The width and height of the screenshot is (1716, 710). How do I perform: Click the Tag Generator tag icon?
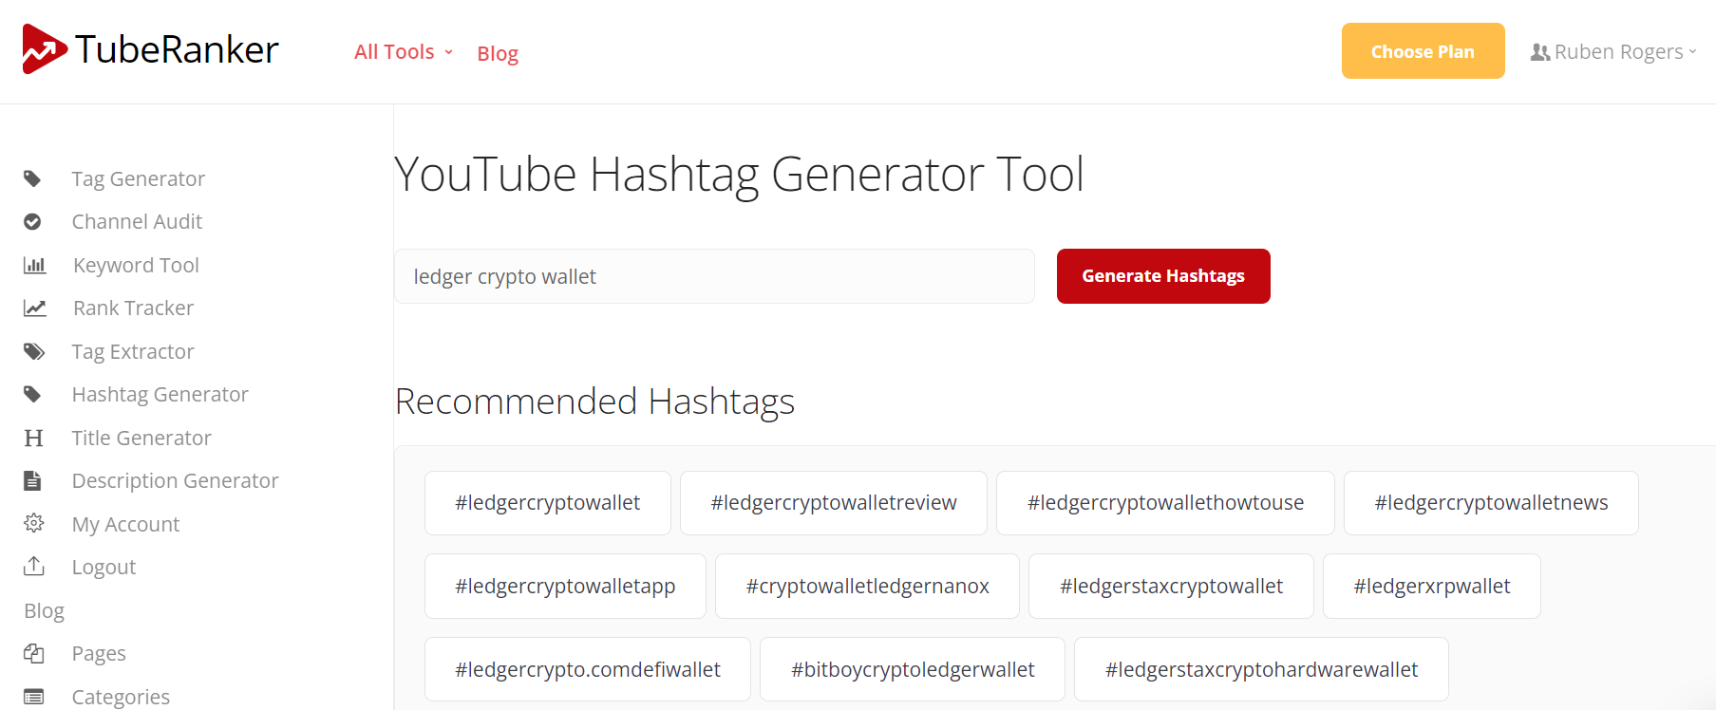[x=32, y=178]
